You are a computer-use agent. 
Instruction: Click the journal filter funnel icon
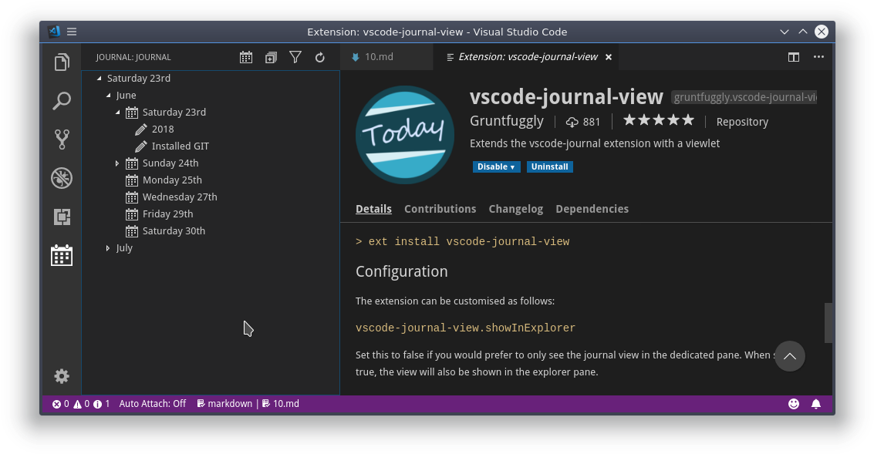[295, 57]
